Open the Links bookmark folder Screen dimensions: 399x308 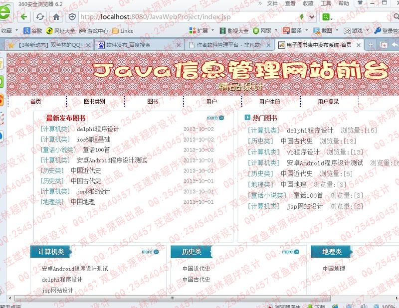(122, 31)
